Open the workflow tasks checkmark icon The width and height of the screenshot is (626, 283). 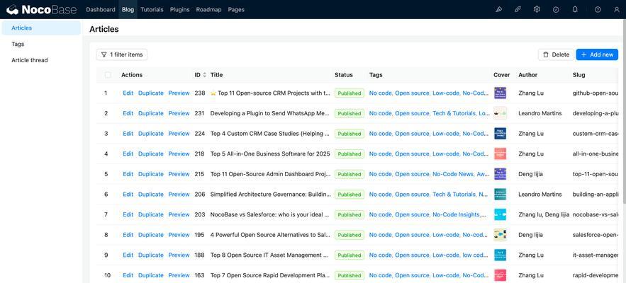click(x=556, y=10)
